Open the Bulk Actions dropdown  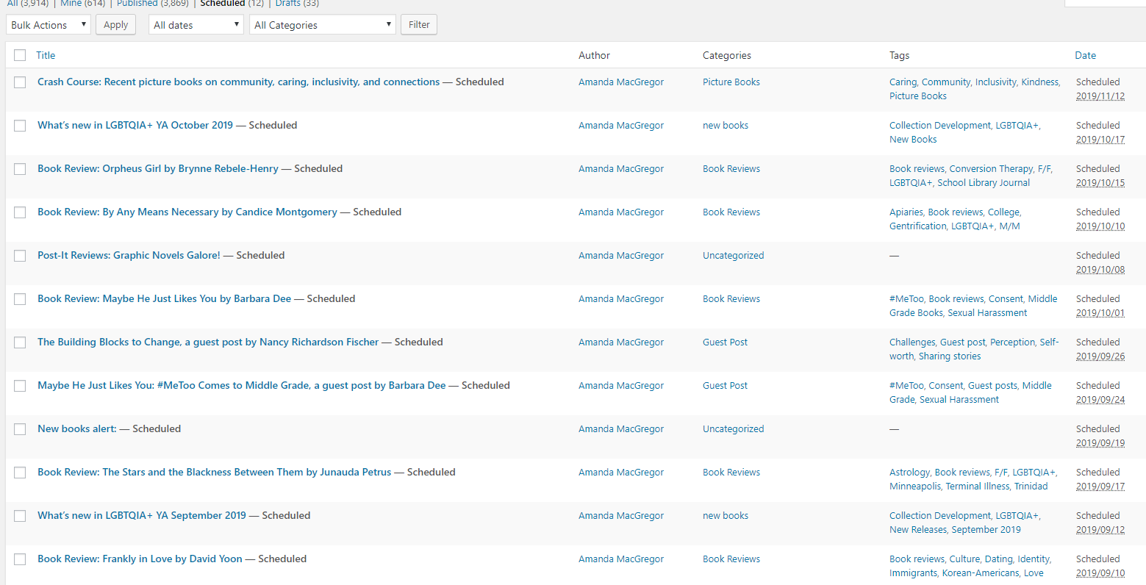coord(48,25)
